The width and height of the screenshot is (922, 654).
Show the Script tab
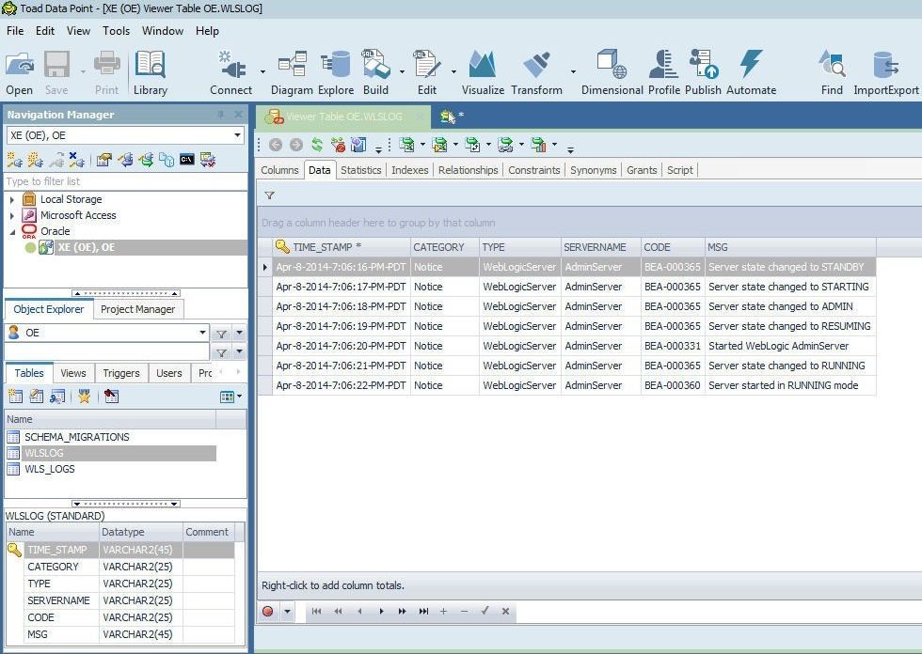679,170
